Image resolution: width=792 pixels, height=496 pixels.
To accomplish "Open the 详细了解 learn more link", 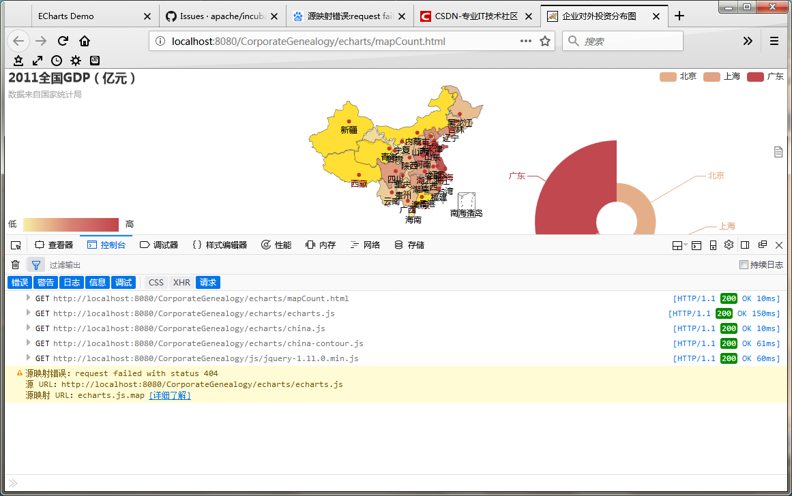I will 170,396.
